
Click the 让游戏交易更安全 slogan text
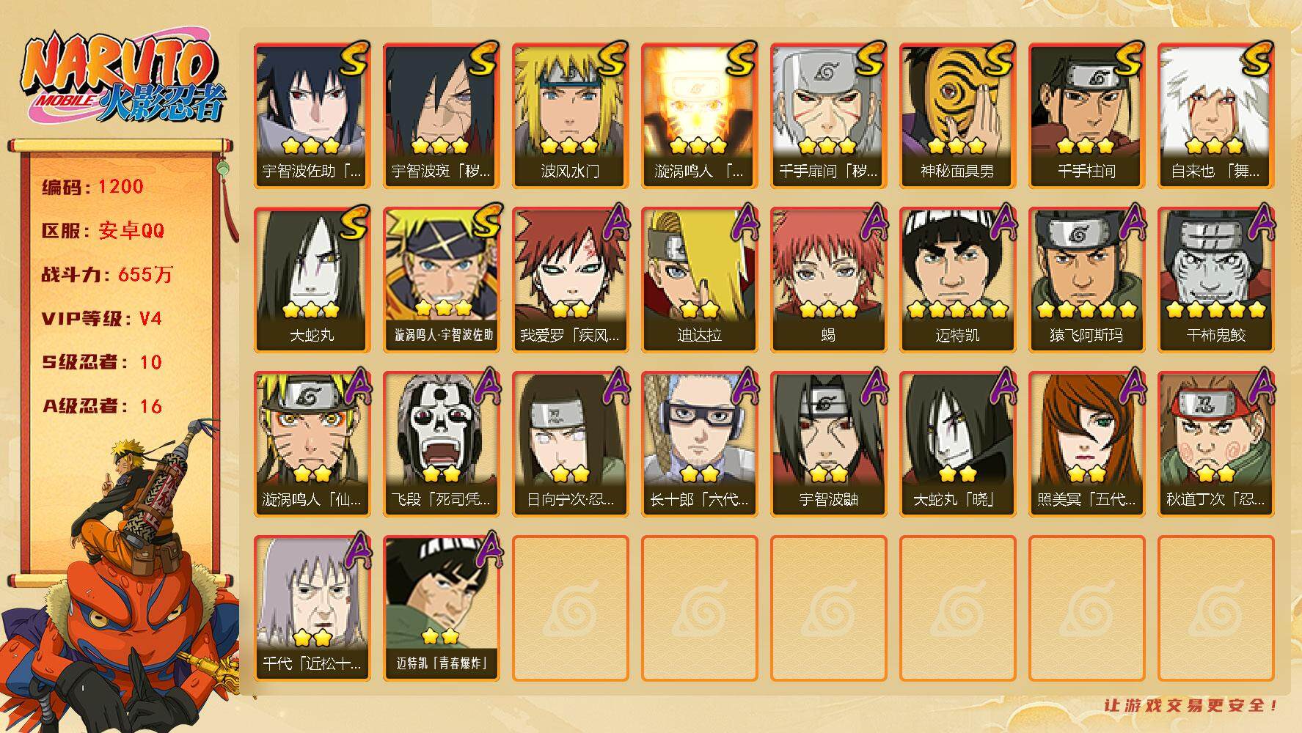pos(1191,706)
